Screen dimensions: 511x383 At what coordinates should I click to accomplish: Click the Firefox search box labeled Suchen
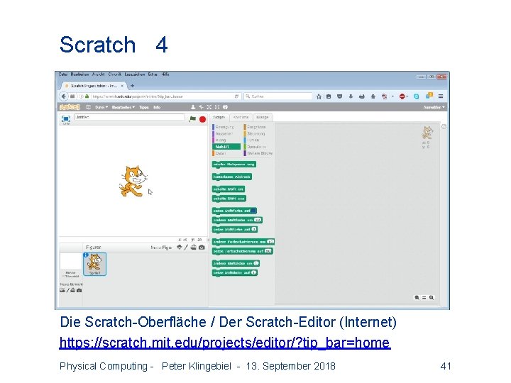click(x=278, y=96)
